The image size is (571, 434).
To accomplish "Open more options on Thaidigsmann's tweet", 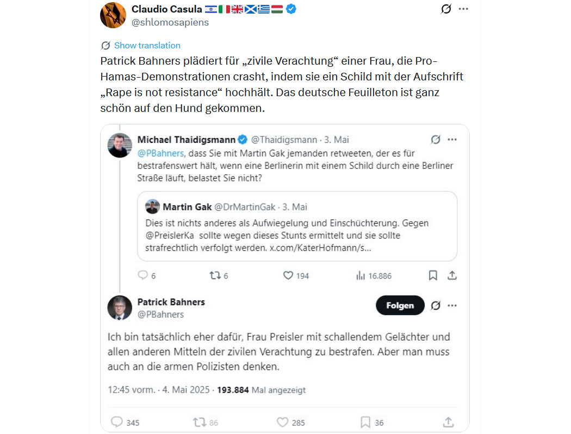I will pyautogui.click(x=452, y=140).
